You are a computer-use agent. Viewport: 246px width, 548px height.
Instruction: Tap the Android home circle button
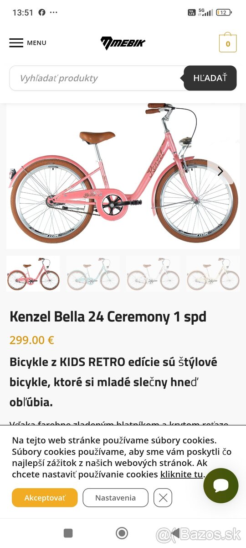[122, 533]
